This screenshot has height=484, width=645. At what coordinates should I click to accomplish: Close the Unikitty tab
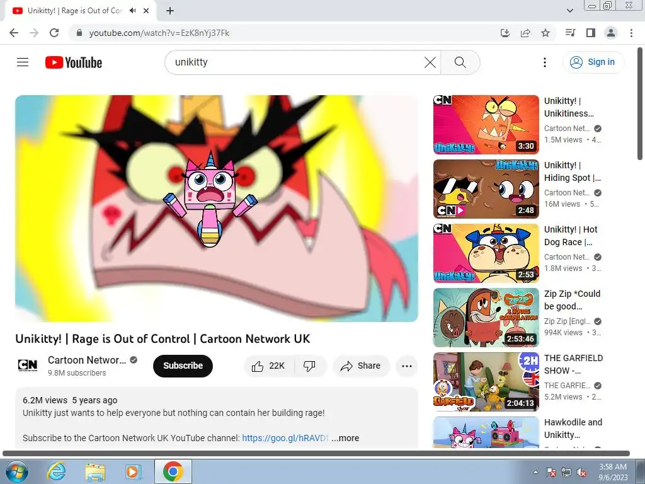coord(146,11)
